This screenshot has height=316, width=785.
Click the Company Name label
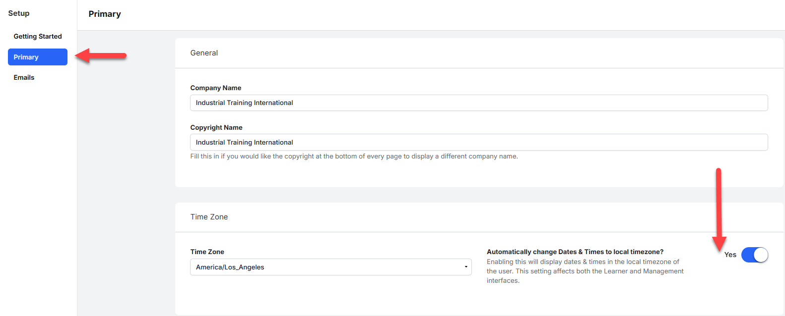[216, 88]
